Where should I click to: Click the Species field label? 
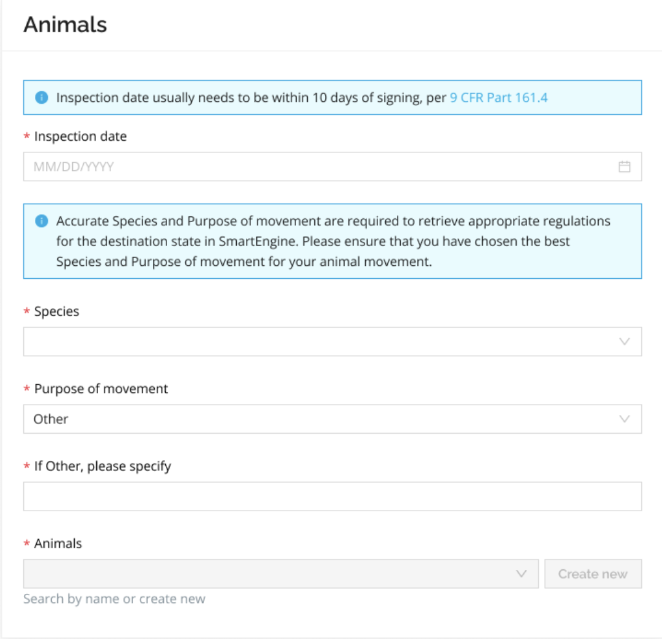pos(57,311)
